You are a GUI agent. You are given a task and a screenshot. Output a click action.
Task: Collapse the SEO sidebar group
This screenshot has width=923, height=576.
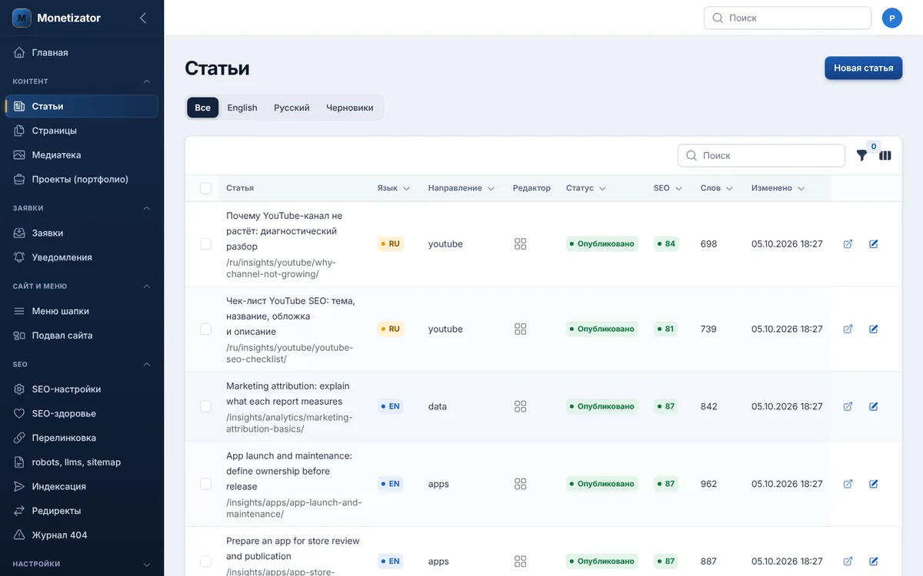147,365
